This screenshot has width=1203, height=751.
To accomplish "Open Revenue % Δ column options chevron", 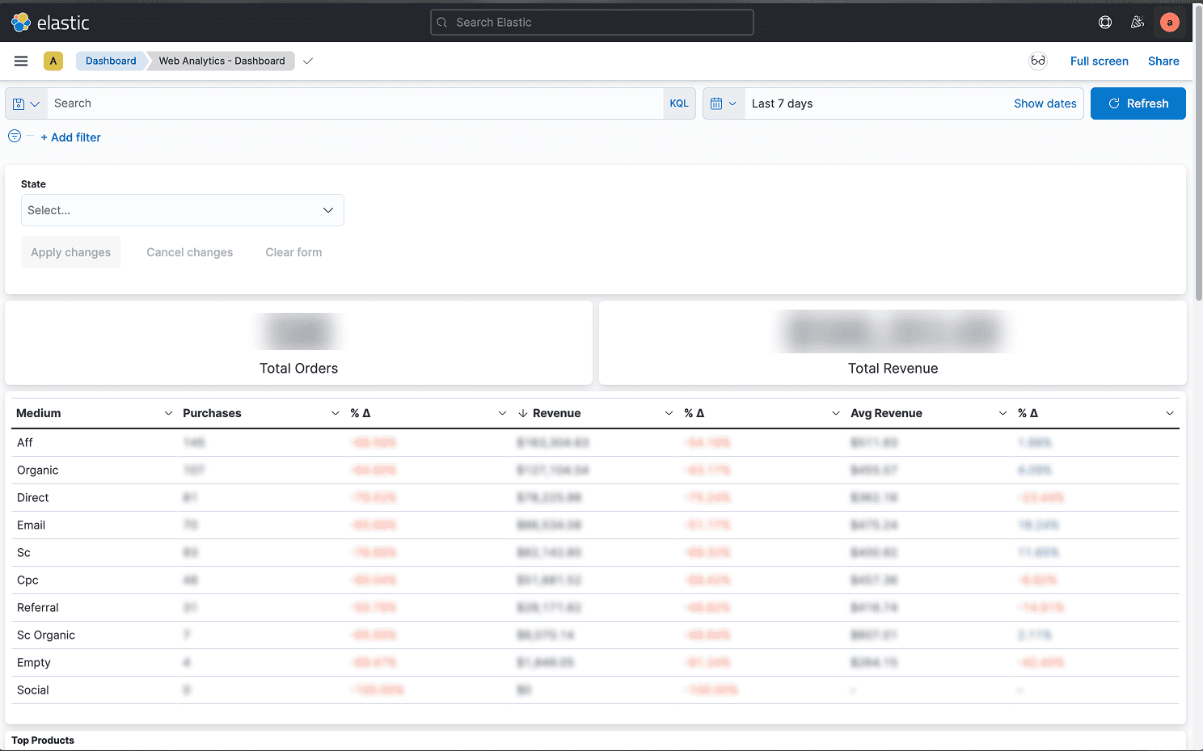I will [x=836, y=413].
